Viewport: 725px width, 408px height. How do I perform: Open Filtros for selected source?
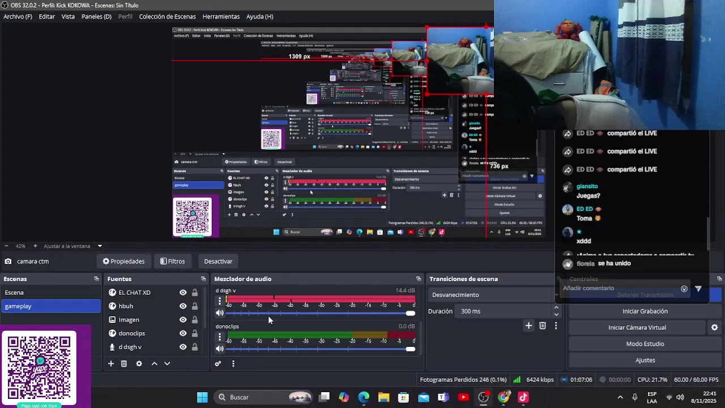coord(173,261)
